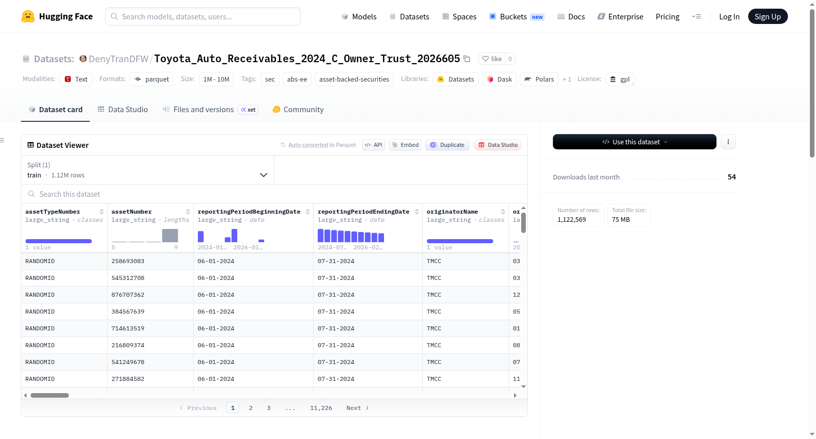Sort the originatorName column
The width and height of the screenshot is (816, 439).
[503, 212]
